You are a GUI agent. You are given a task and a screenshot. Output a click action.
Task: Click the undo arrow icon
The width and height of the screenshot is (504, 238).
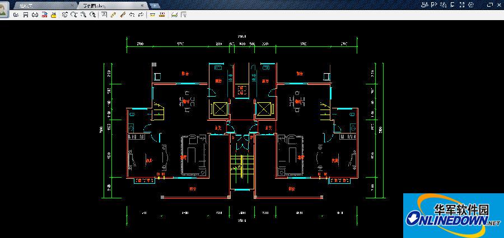pyautogui.click(x=132, y=15)
